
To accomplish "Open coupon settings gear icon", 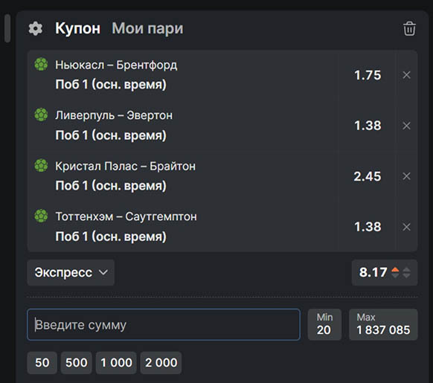I will 36,28.
